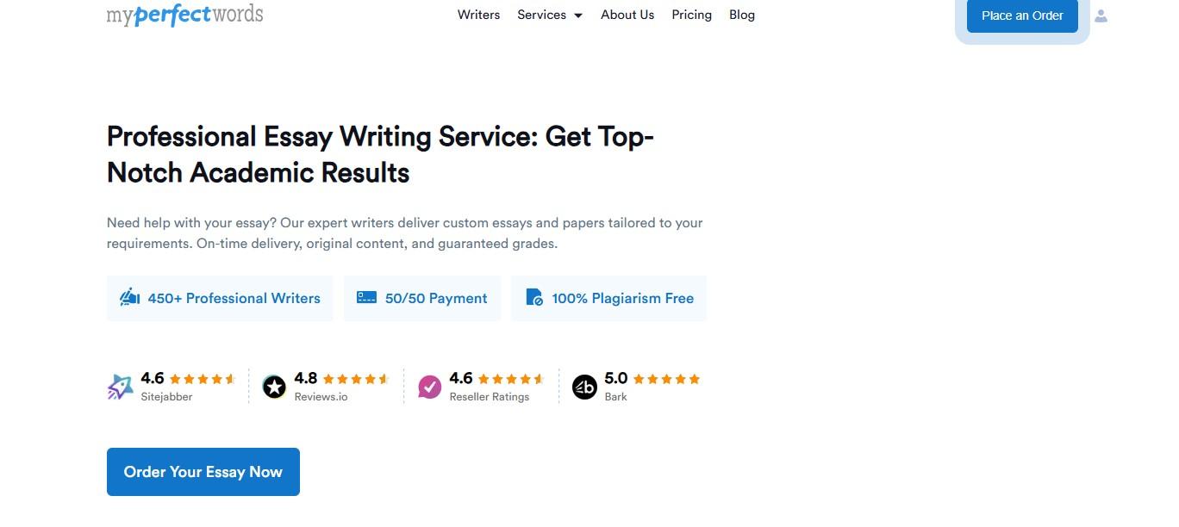
Task: Click the Bark logo icon
Action: [584, 387]
